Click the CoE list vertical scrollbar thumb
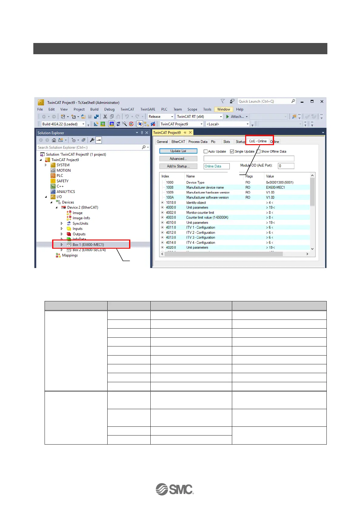The width and height of the screenshot is (361, 510). 312,192
